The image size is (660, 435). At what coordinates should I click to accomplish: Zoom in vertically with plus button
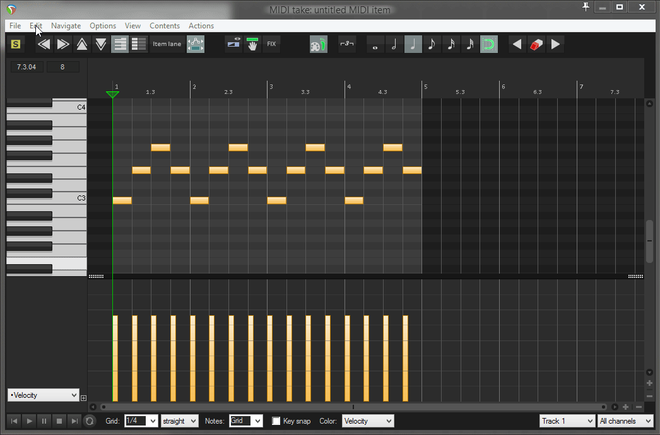649,383
